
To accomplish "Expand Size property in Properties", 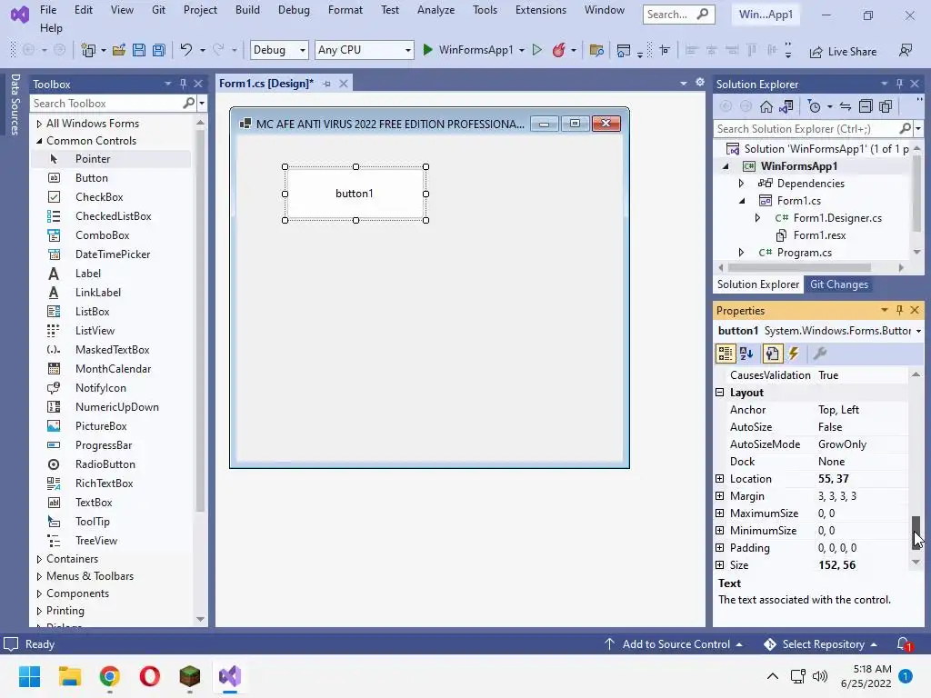I will [720, 564].
